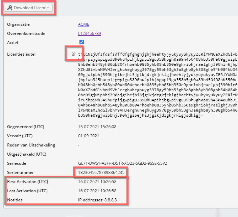Select serial code GL71-DWS1-A3FH-D5TR-XQ23-5GD2-9SSE-55VZ
Viewport: 238px width, 217px height.
pos(123,163)
